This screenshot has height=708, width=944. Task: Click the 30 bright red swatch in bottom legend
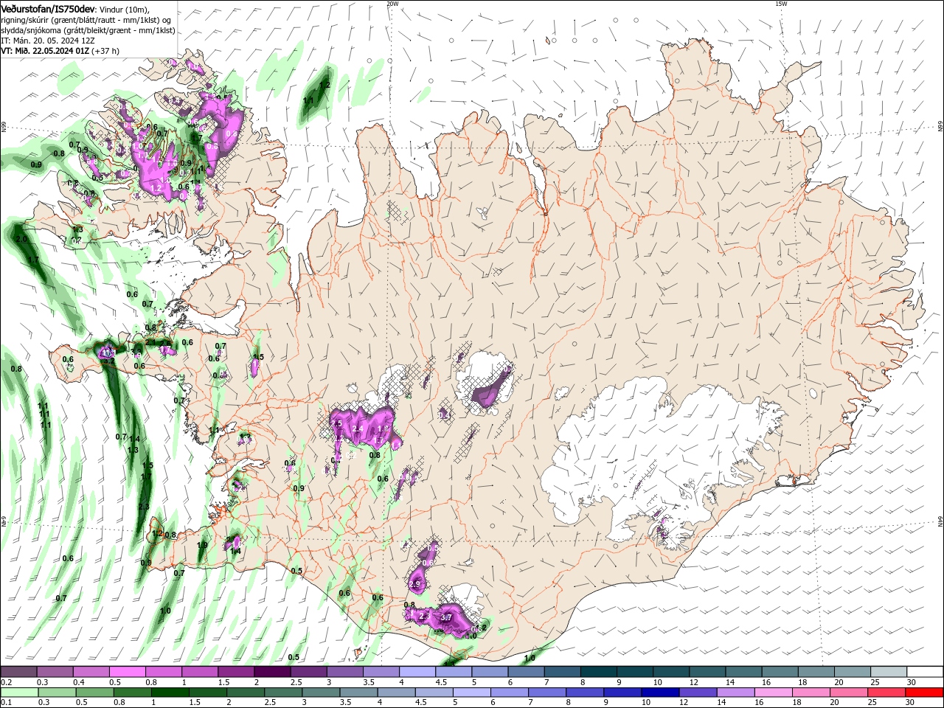pyautogui.click(x=923, y=693)
